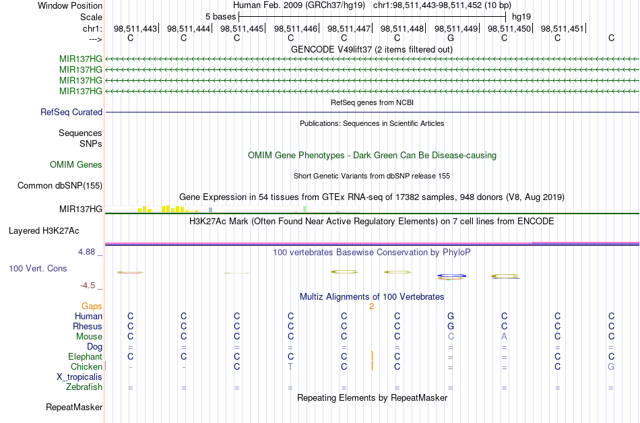The height and width of the screenshot is (423, 640).
Task: Select the 'Mouse' species row label
Action: pyautogui.click(x=89, y=337)
